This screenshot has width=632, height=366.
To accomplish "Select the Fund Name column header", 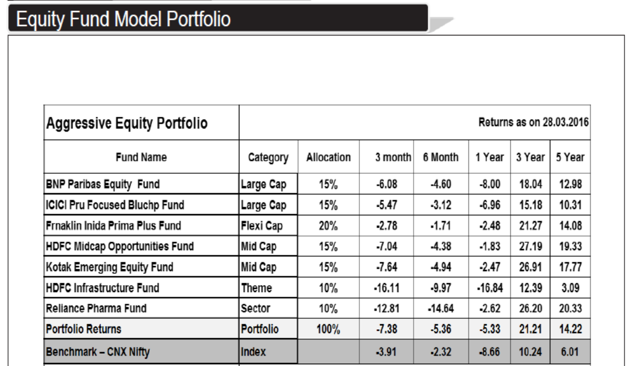I will click(141, 157).
